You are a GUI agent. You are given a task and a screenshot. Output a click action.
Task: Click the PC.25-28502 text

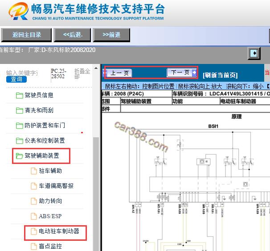[58, 74]
